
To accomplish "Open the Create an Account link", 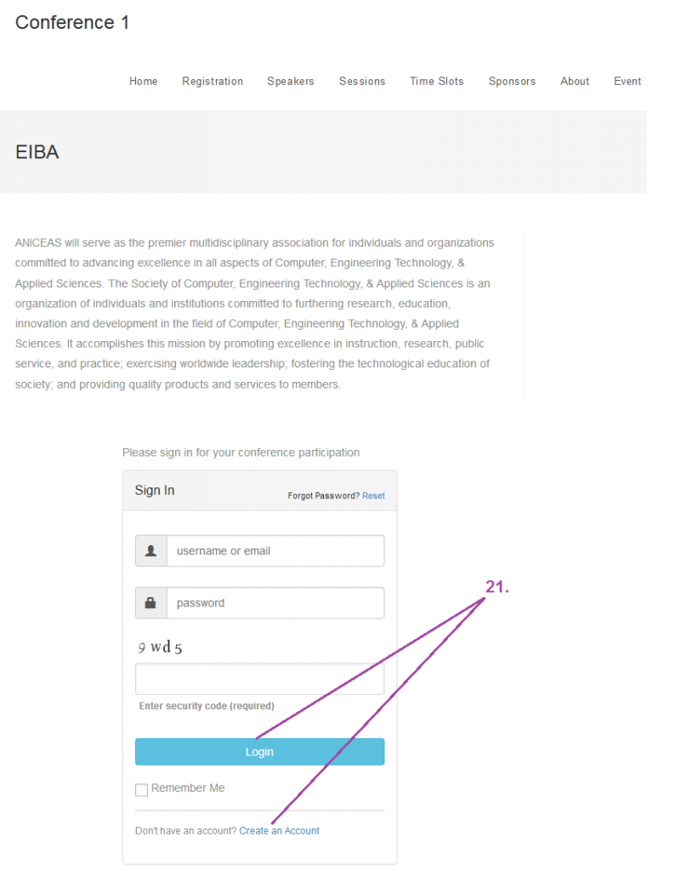I will point(279,830).
